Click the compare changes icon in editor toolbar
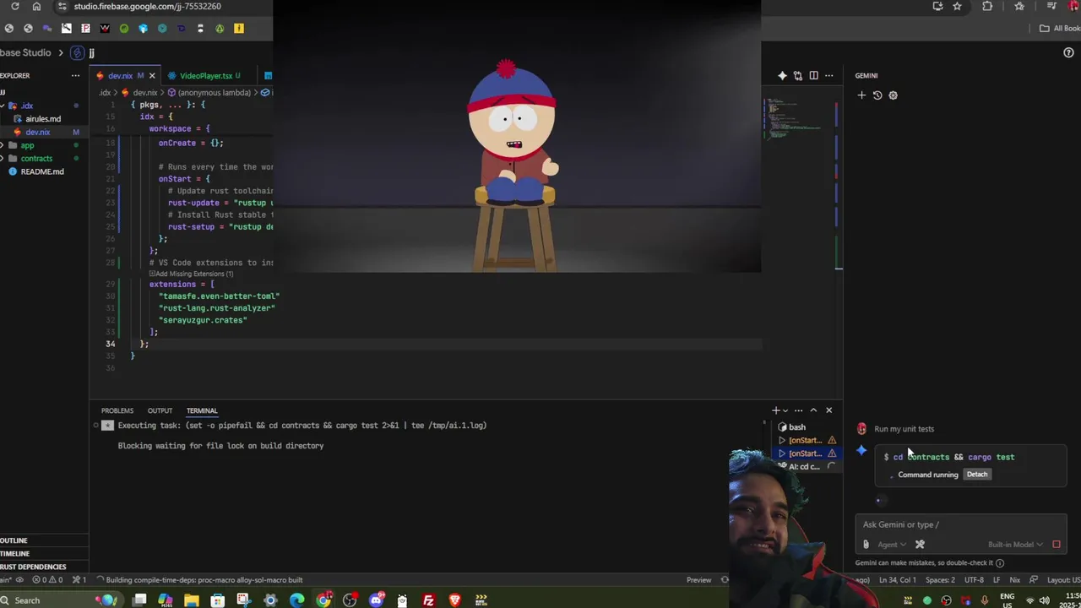Image resolution: width=1081 pixels, height=608 pixels. click(797, 75)
